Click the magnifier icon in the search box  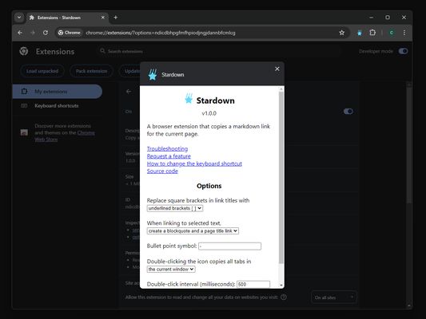click(102, 51)
